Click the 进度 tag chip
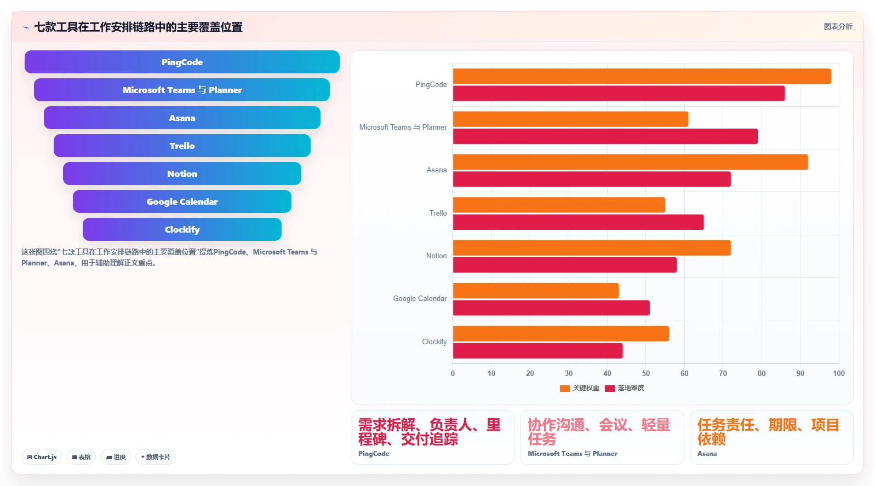The image size is (875, 486). click(116, 457)
